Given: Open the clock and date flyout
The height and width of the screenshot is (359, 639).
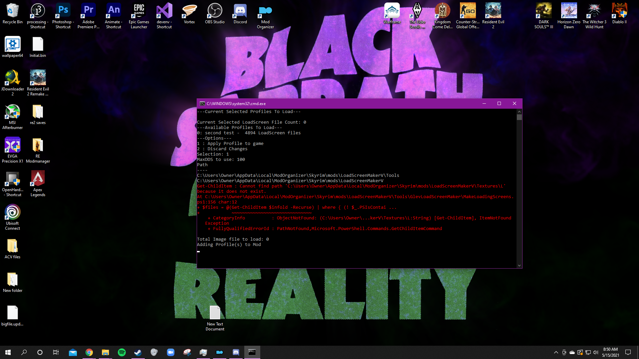Looking at the screenshot, I should [610, 352].
